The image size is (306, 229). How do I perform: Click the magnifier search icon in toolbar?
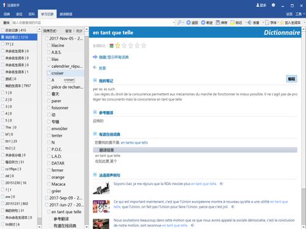pos(179,23)
